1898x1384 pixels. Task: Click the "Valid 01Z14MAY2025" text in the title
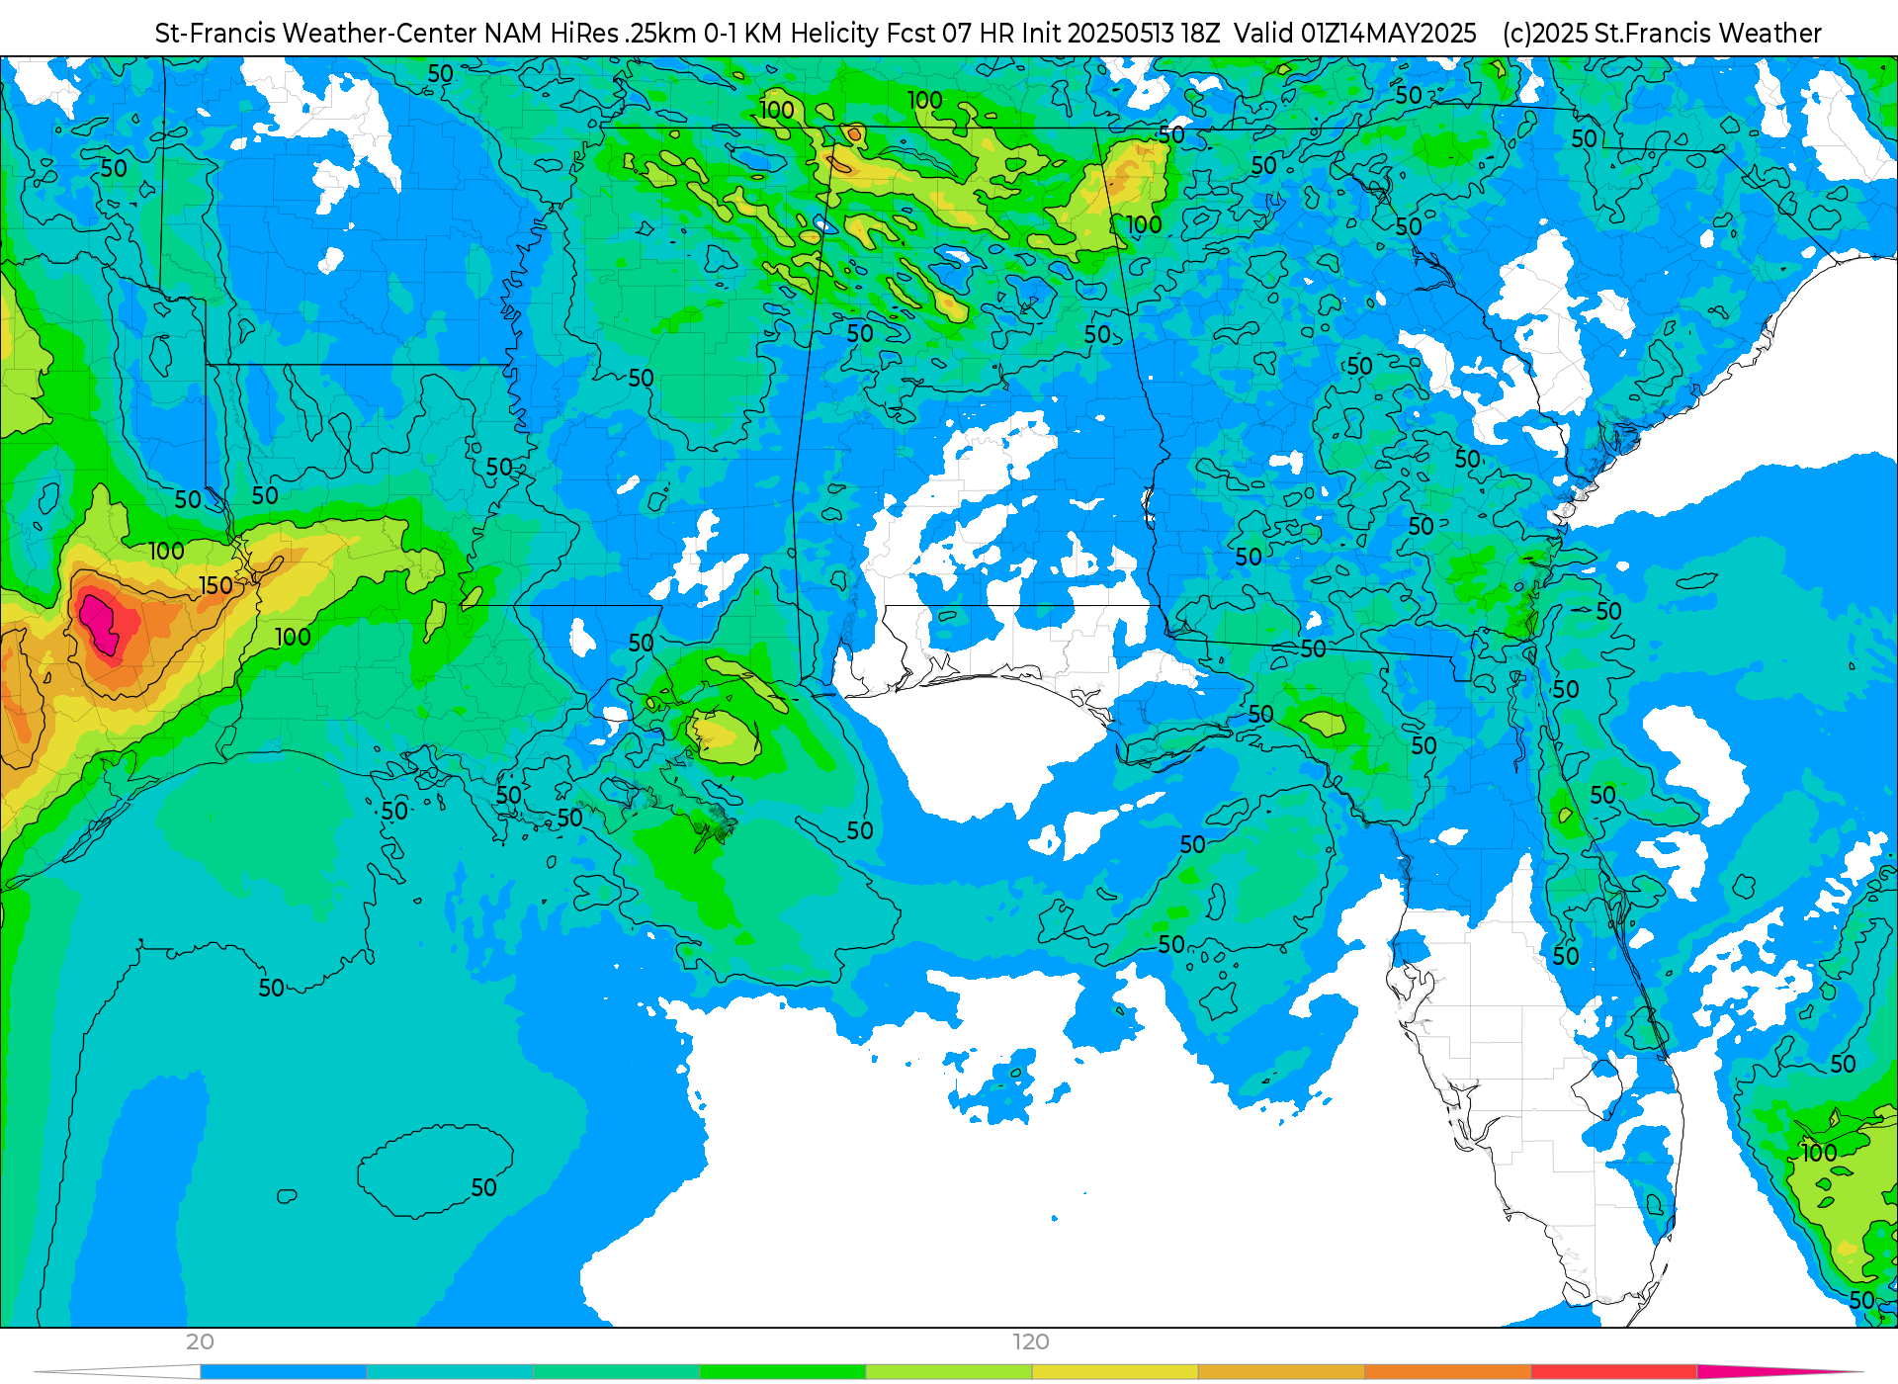pyautogui.click(x=1355, y=33)
